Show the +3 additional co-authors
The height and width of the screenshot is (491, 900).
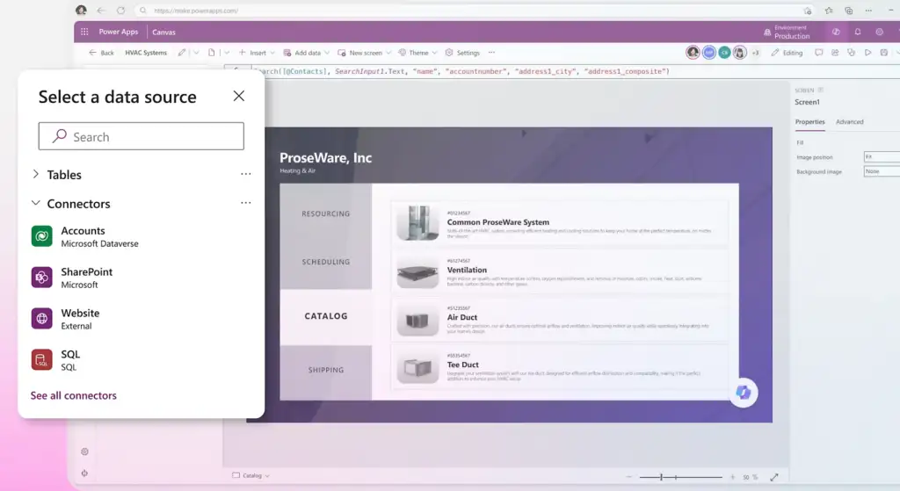(755, 53)
